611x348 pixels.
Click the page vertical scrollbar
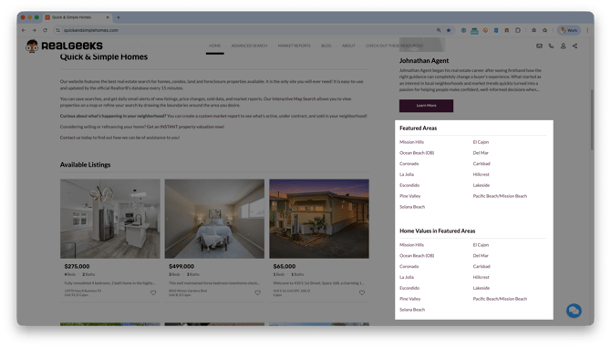pos(592,120)
